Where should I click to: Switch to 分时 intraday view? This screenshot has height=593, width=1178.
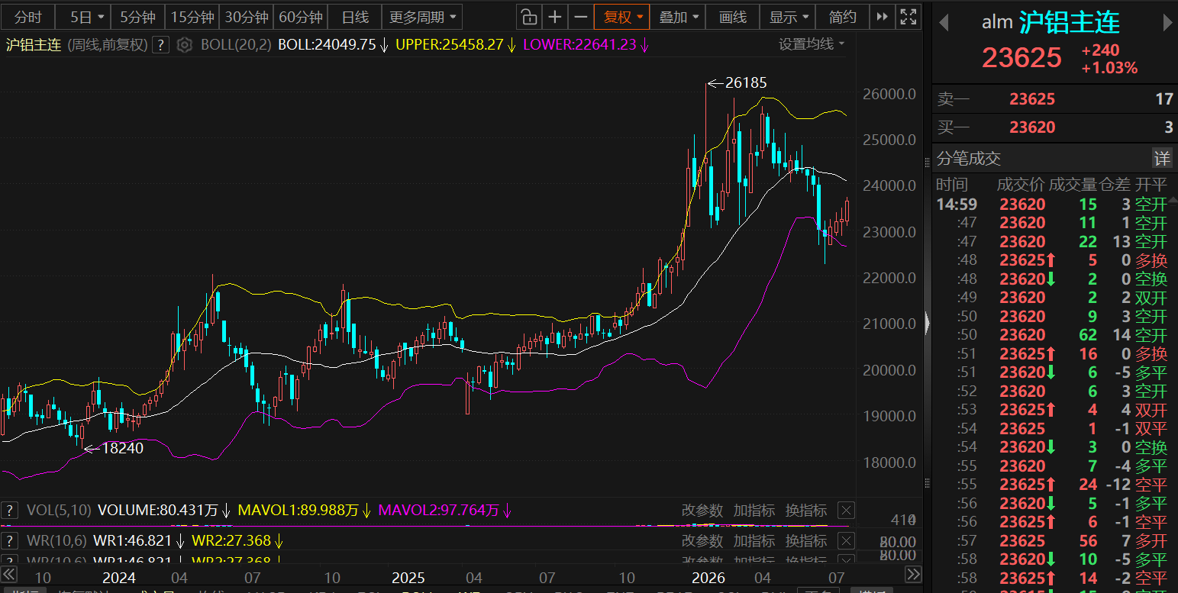coord(28,17)
